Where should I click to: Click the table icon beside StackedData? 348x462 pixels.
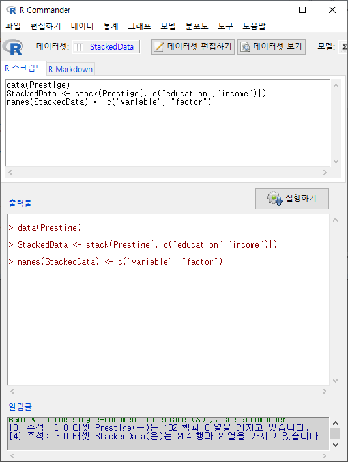[x=79, y=47]
